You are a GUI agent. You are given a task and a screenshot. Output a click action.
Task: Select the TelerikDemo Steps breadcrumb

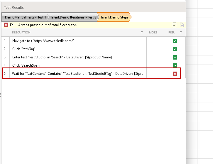point(114,17)
